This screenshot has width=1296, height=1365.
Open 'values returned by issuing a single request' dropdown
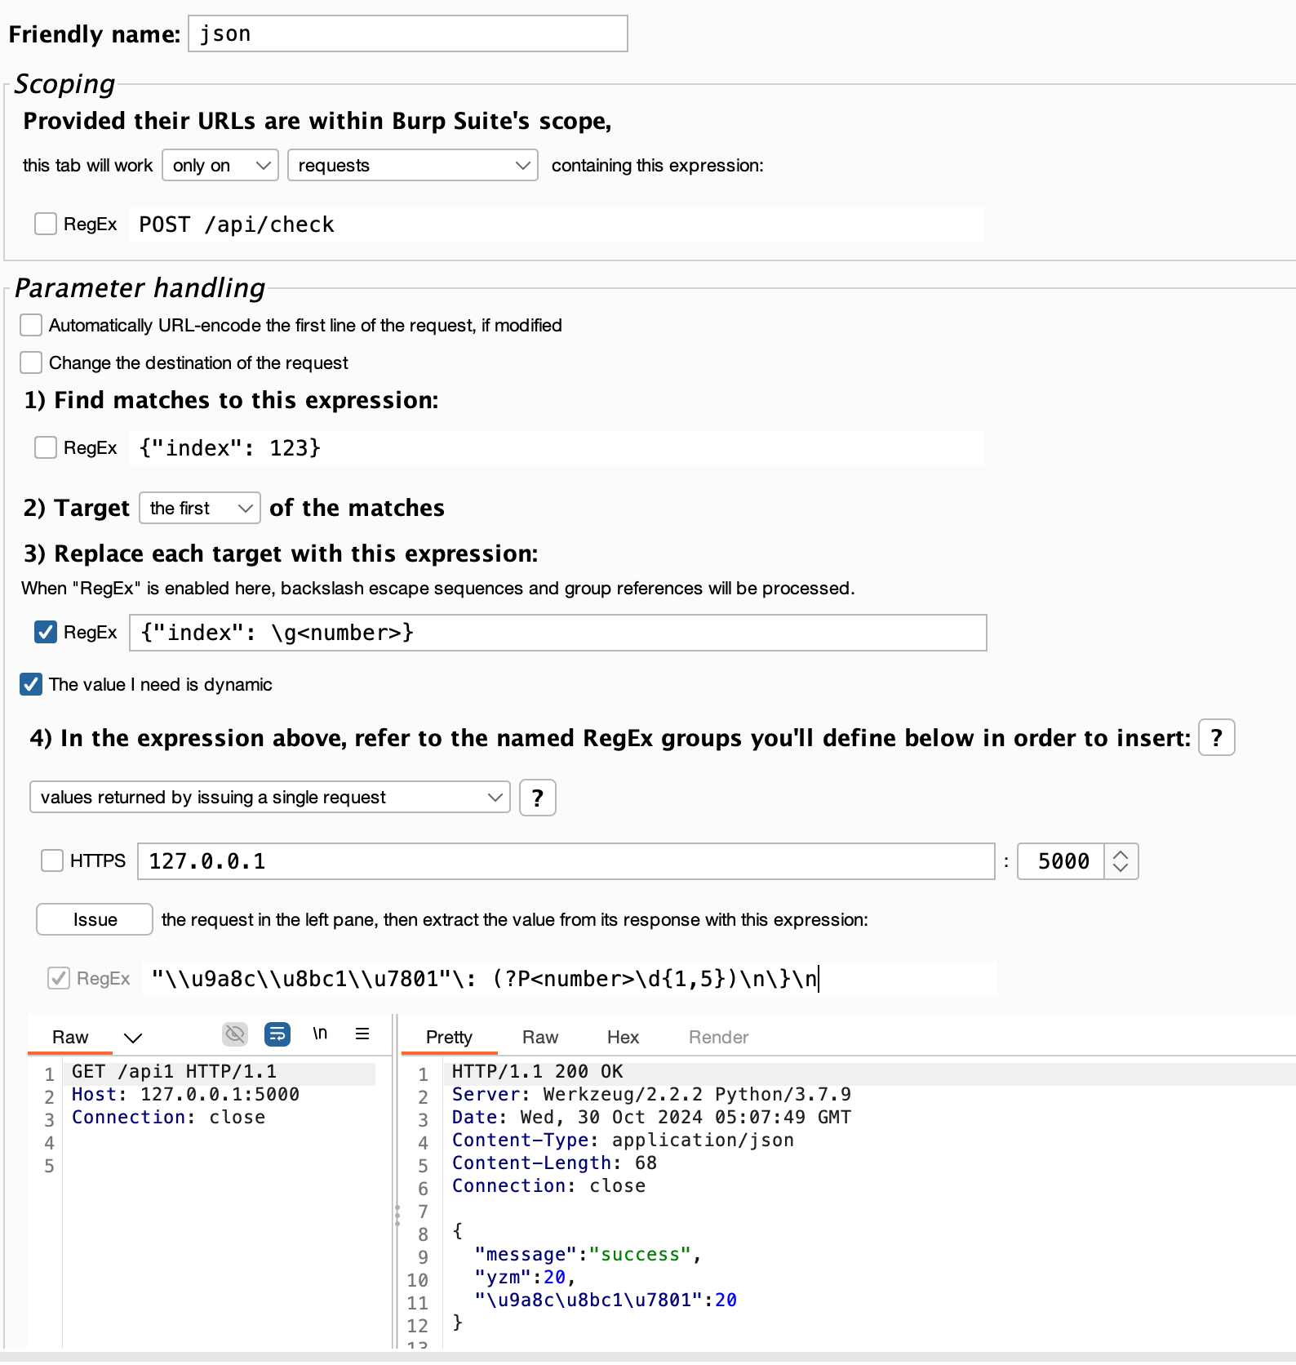[x=269, y=798]
